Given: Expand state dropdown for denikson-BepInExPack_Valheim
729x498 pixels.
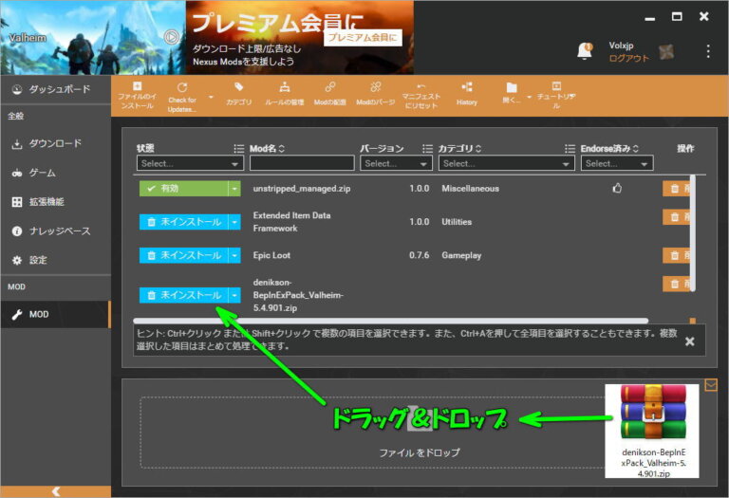Looking at the screenshot, I should [234, 295].
